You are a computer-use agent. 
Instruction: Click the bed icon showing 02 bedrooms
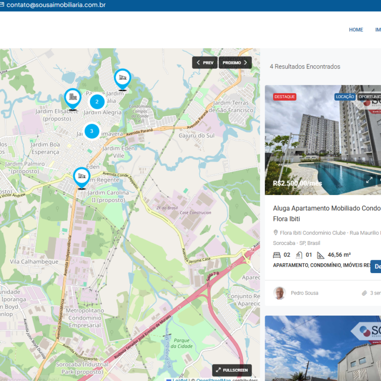pos(276,255)
